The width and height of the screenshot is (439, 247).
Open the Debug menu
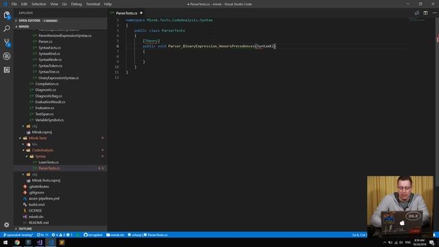[76, 4]
